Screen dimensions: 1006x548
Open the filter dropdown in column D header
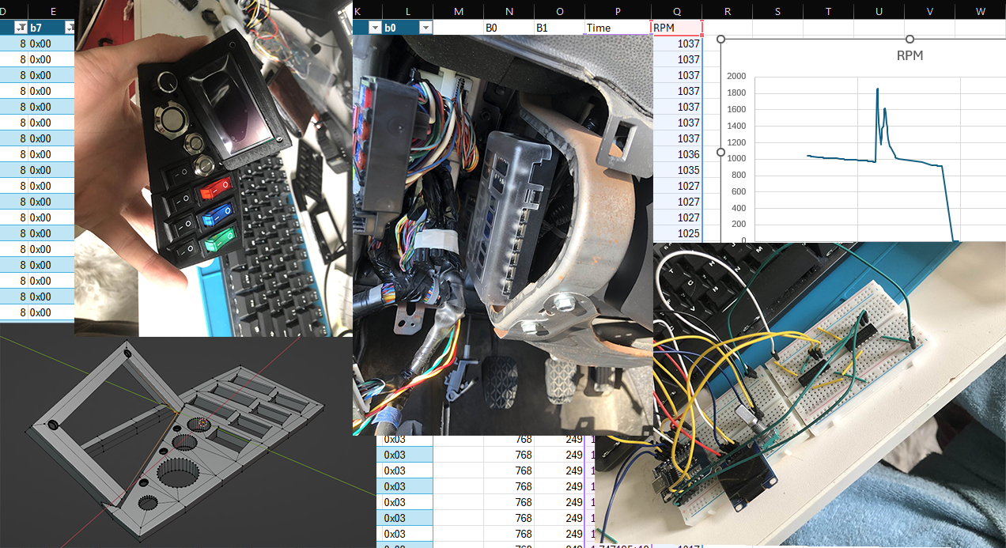click(x=20, y=28)
